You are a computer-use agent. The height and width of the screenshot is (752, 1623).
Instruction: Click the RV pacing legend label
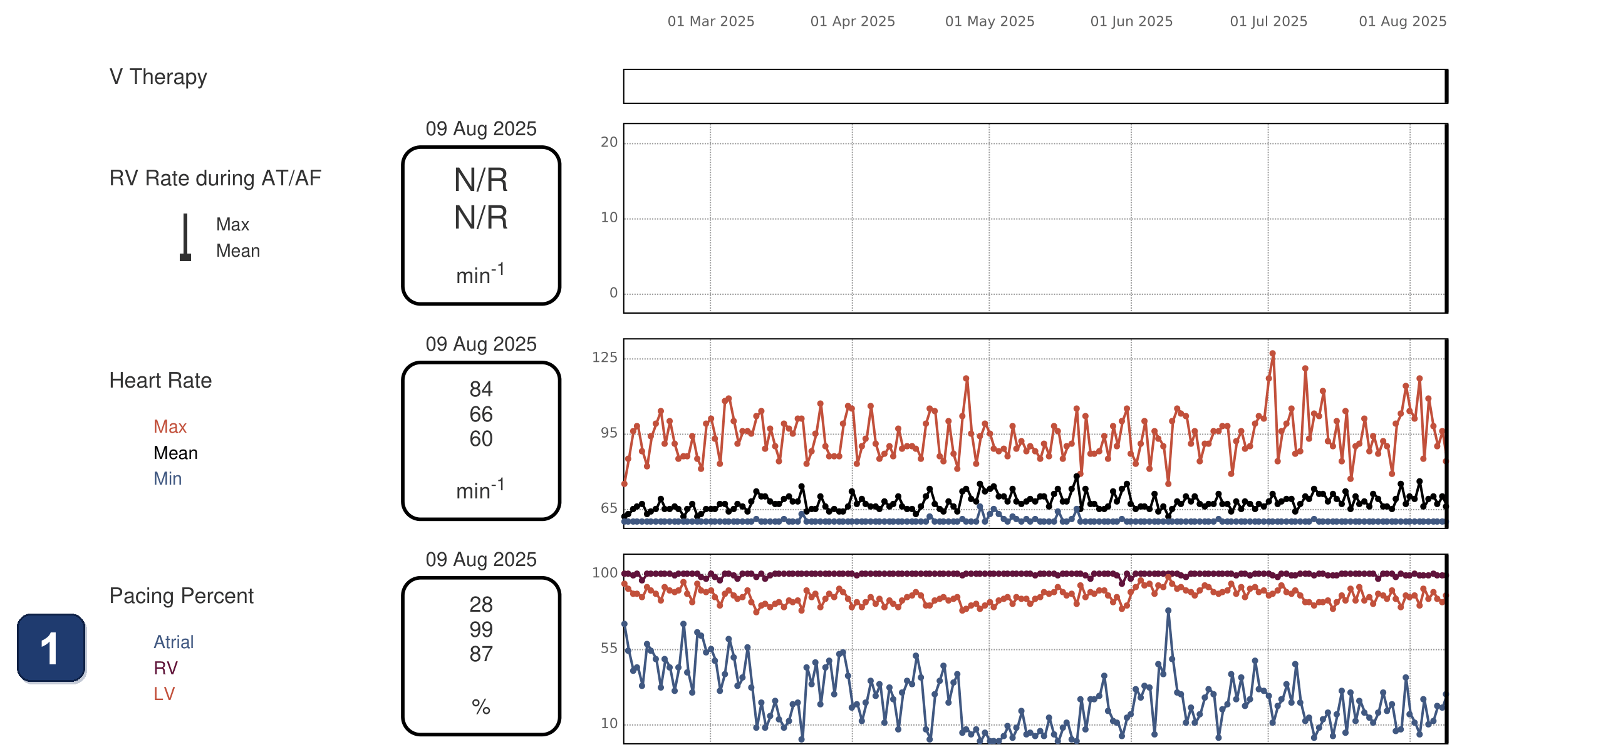click(x=166, y=668)
